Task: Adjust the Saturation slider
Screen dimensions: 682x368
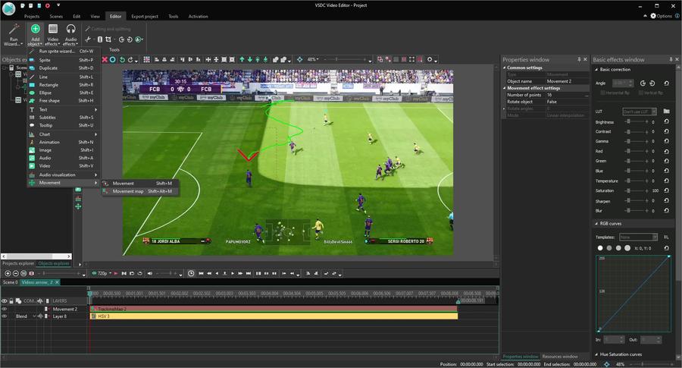Action: (x=636, y=190)
